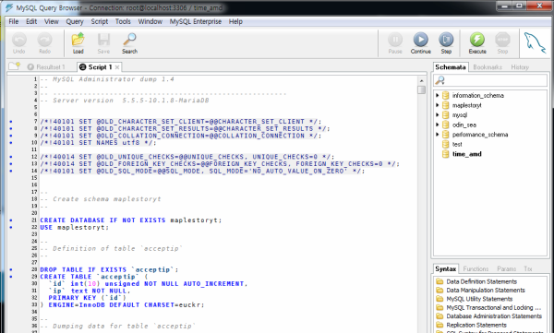
Task: Click the Stop toolbar icon
Action: coord(502,40)
